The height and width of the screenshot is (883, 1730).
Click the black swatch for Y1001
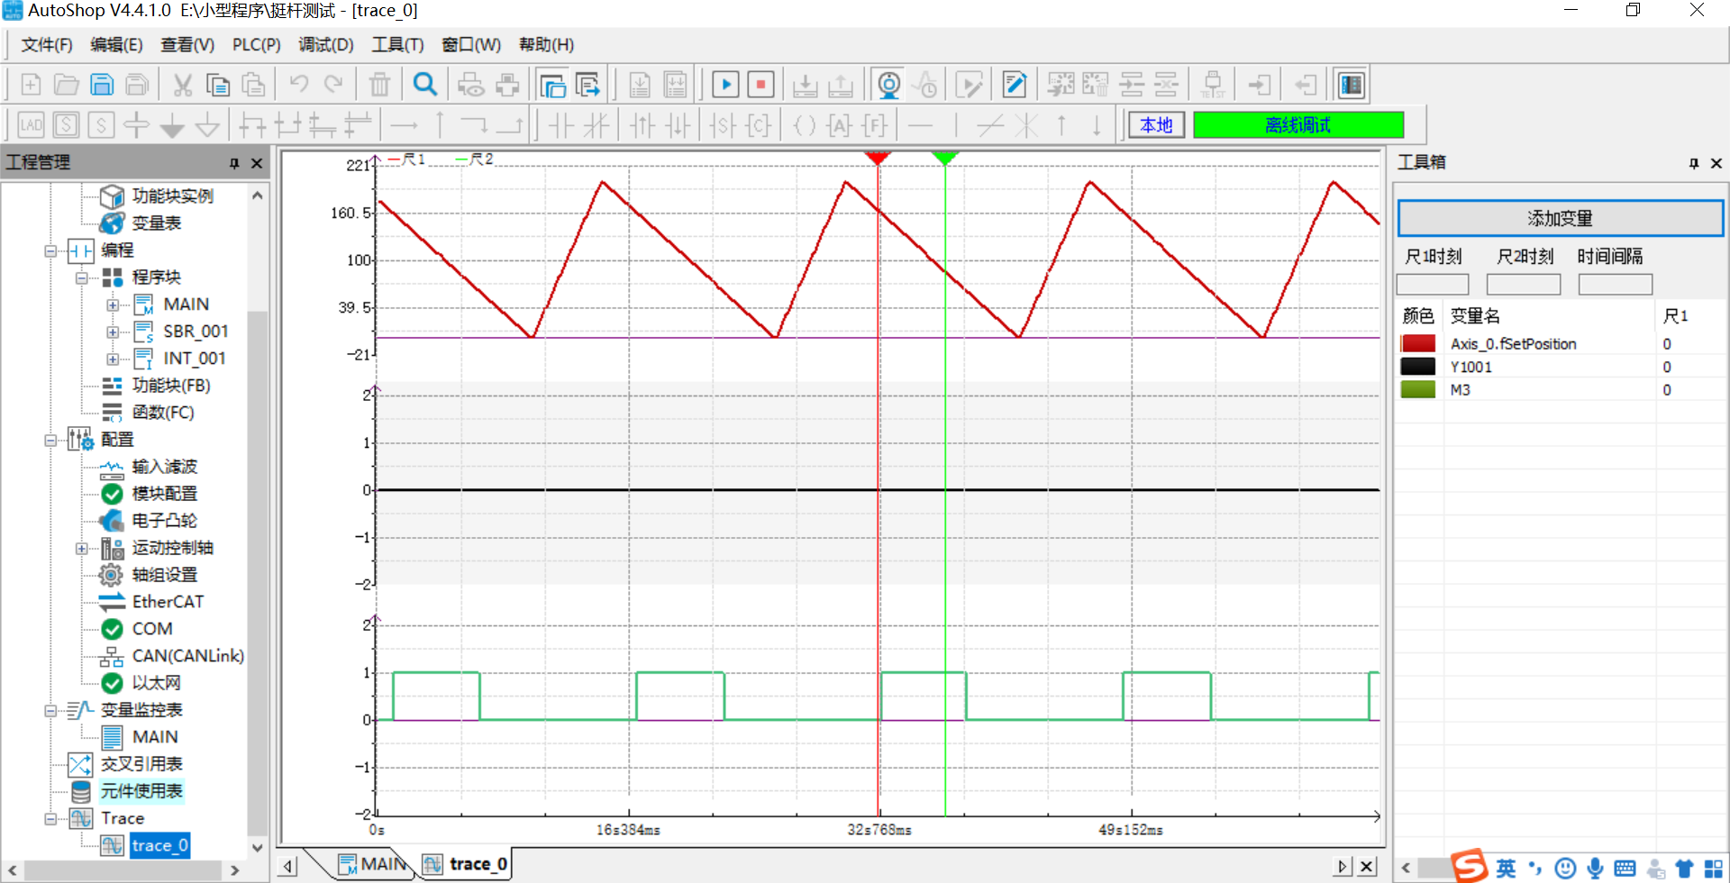pos(1418,367)
